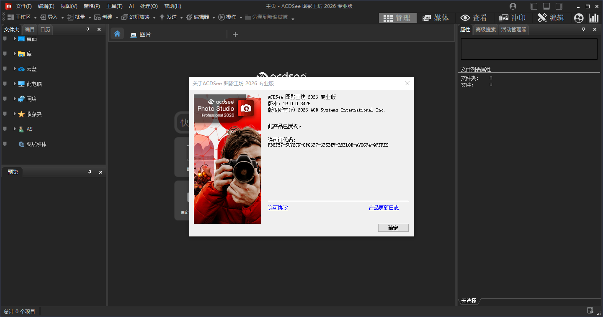Click the 确定 button

click(393, 228)
